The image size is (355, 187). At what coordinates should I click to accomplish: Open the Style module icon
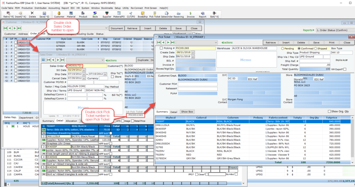[x=95, y=14]
